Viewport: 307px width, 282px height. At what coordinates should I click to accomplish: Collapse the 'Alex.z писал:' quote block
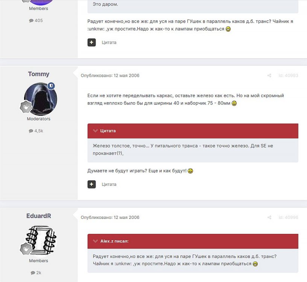95,241
